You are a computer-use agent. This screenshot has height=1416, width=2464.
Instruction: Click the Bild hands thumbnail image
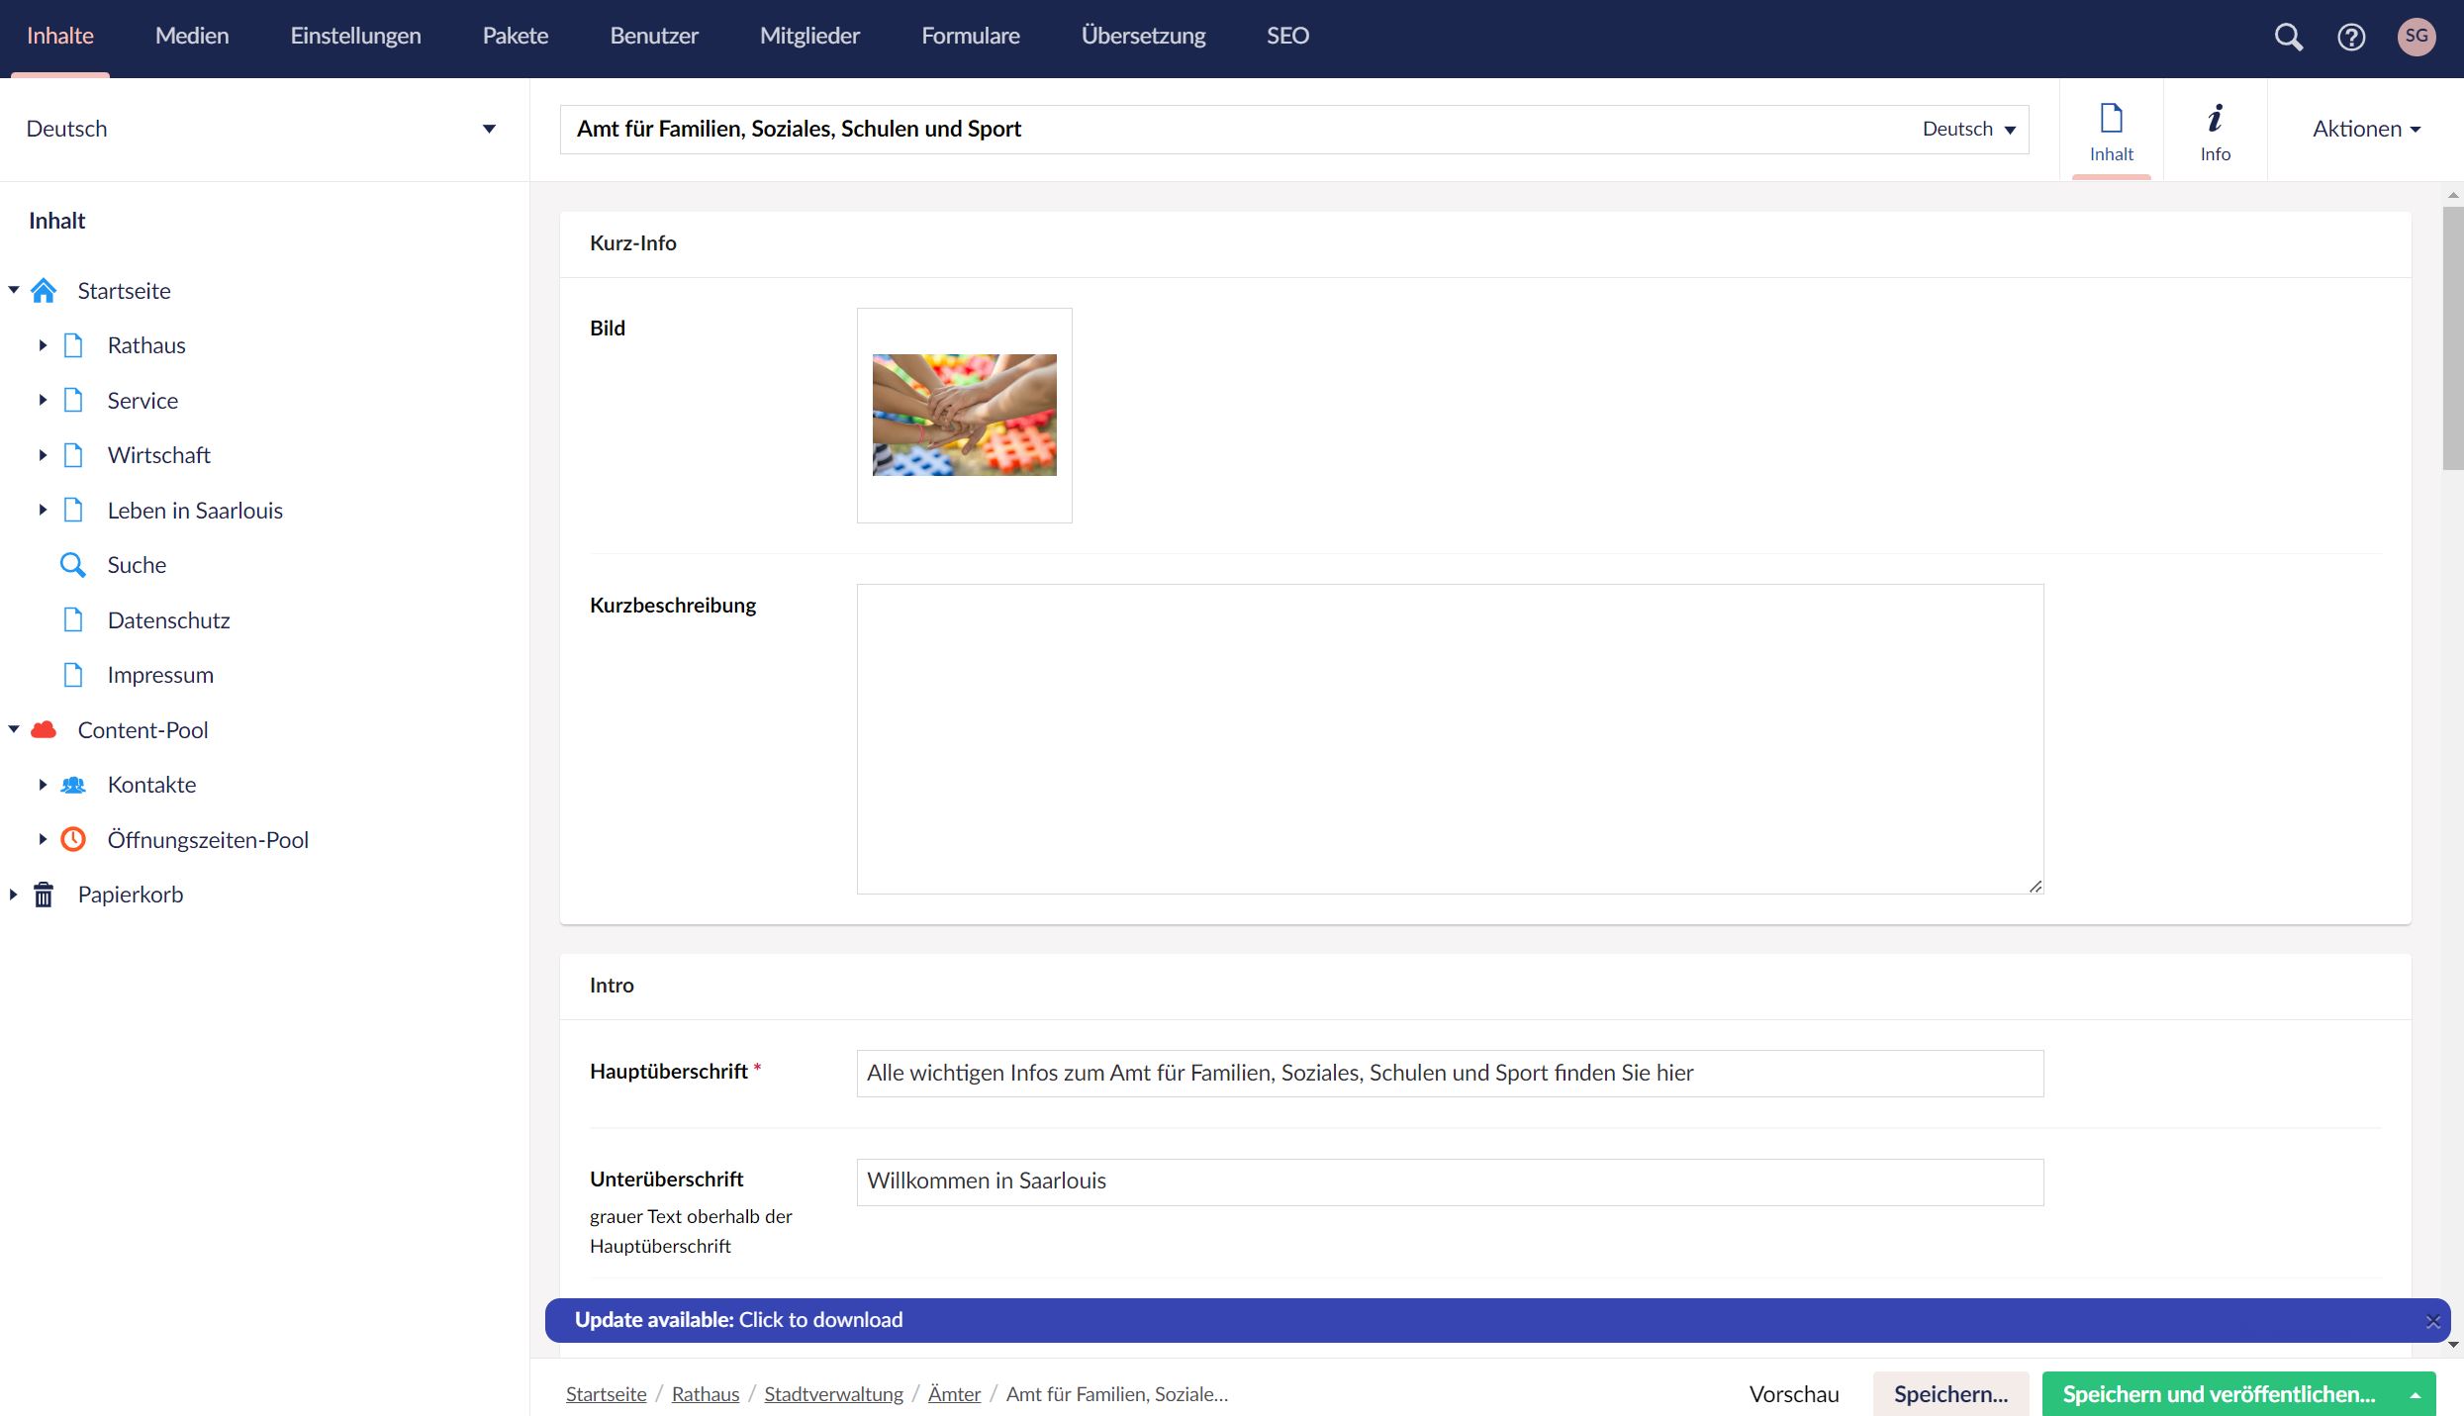964,415
